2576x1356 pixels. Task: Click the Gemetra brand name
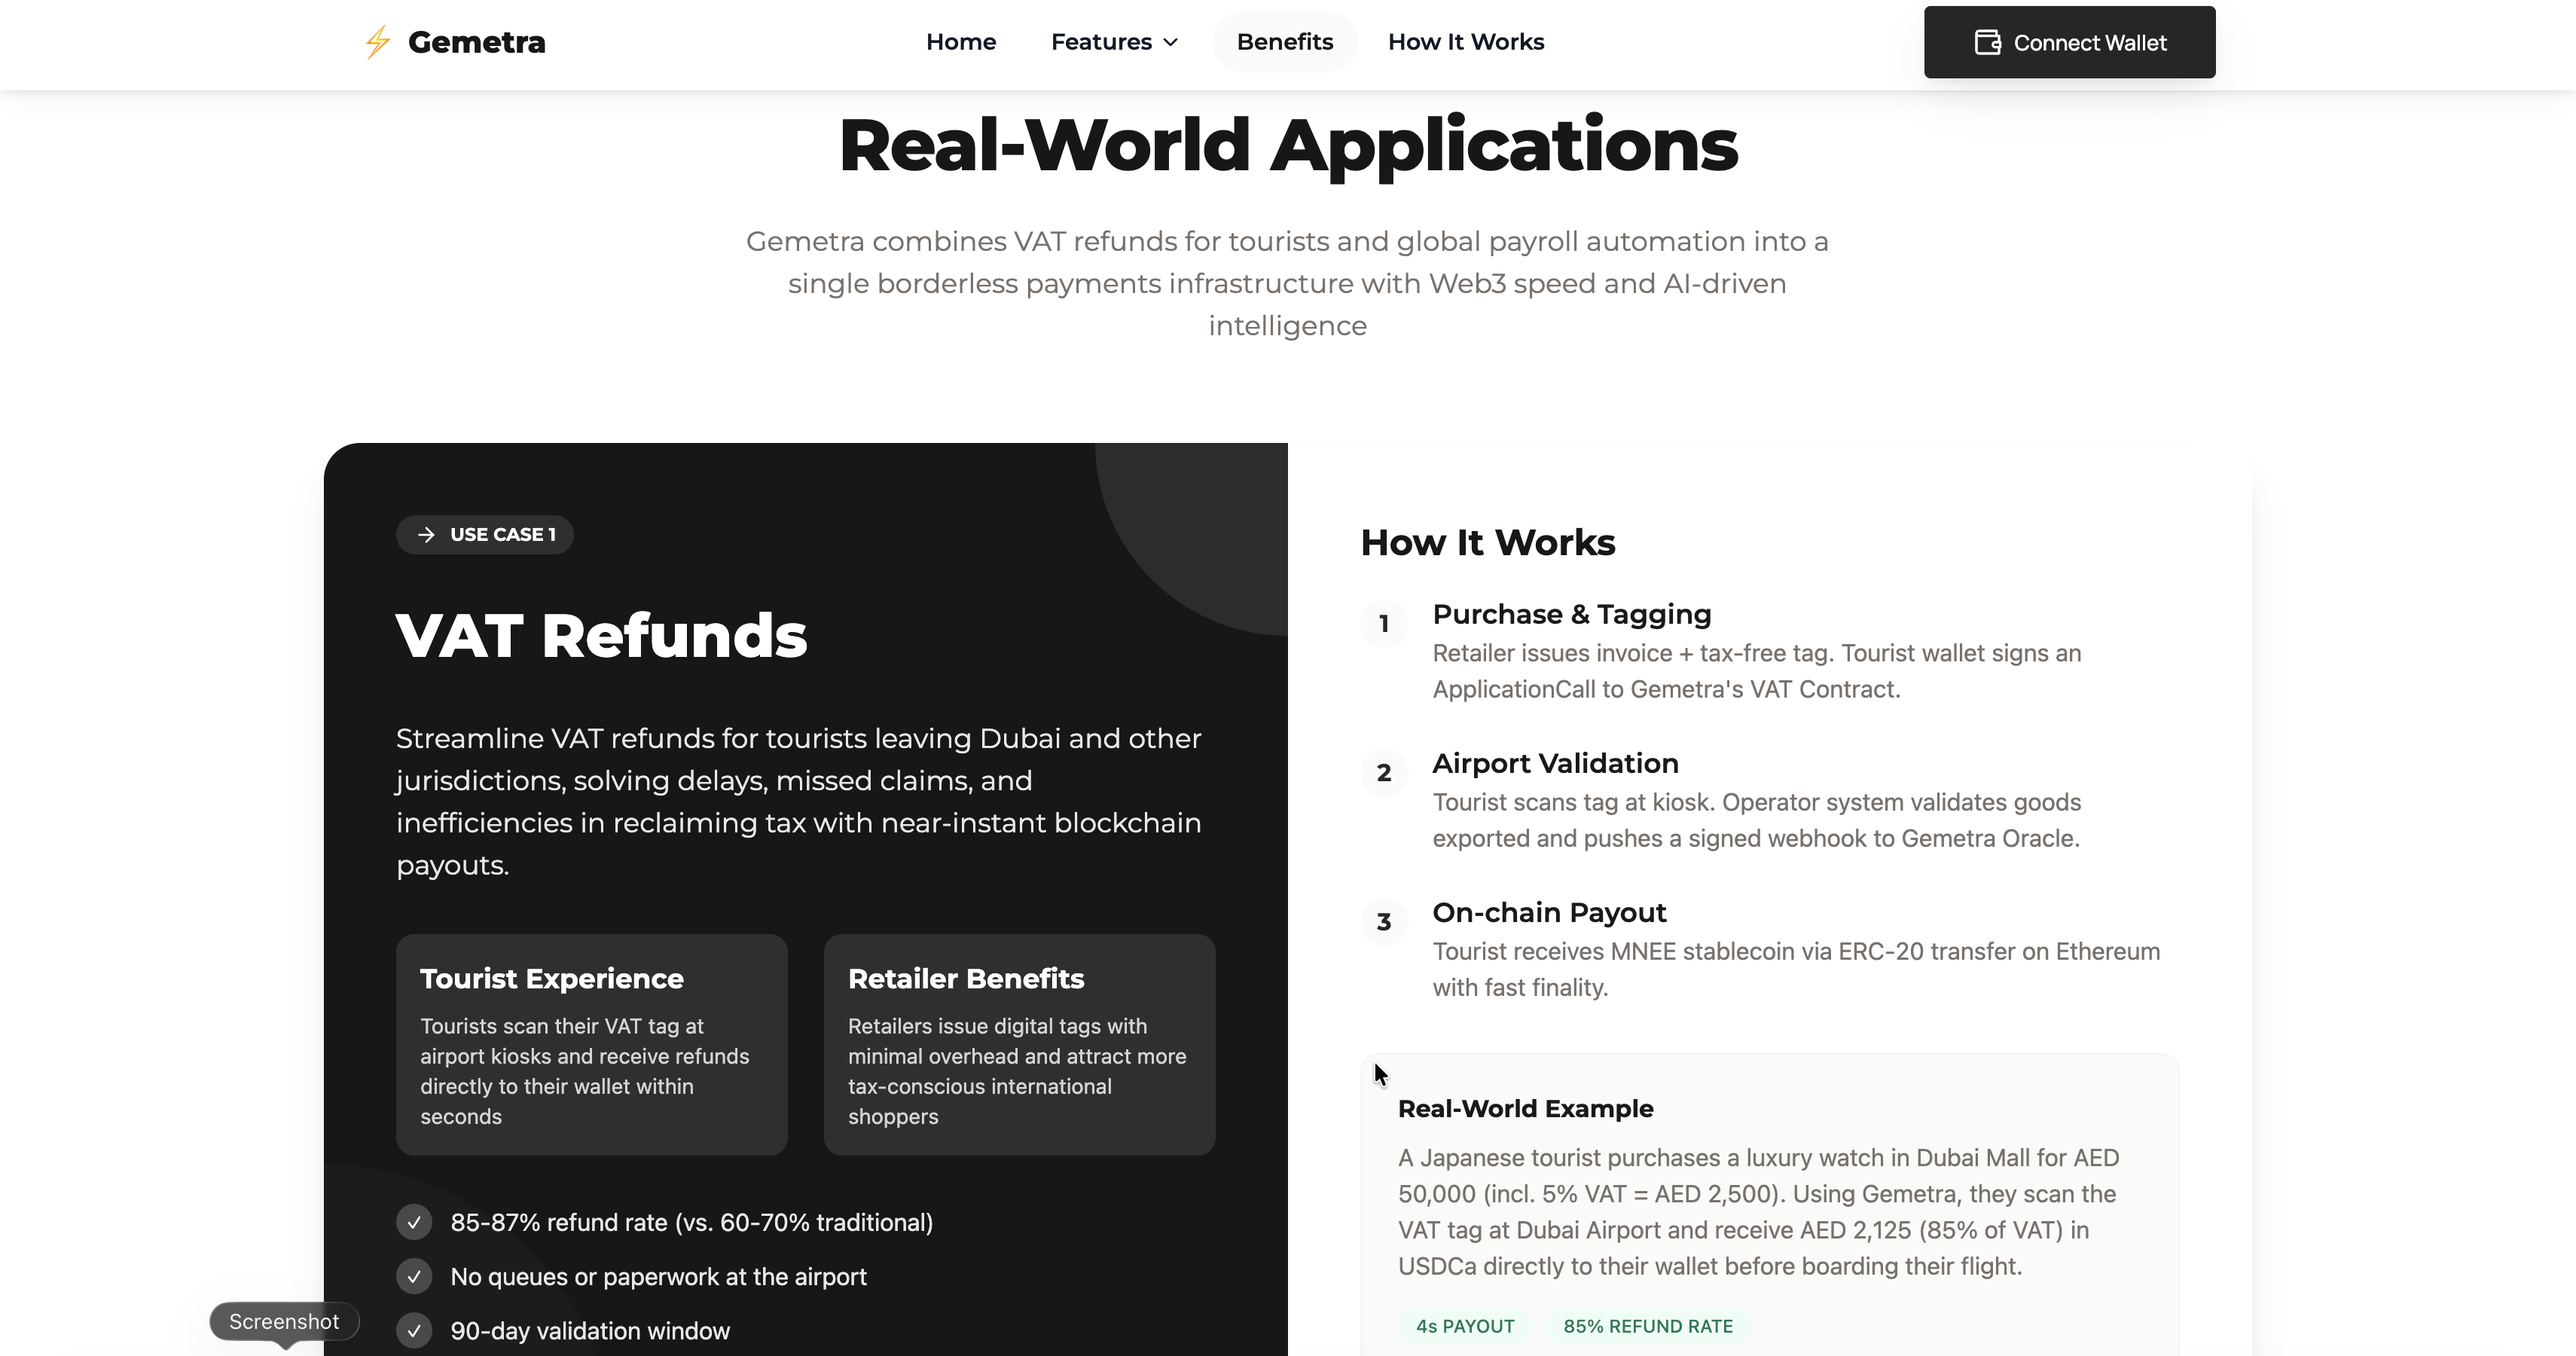(476, 42)
